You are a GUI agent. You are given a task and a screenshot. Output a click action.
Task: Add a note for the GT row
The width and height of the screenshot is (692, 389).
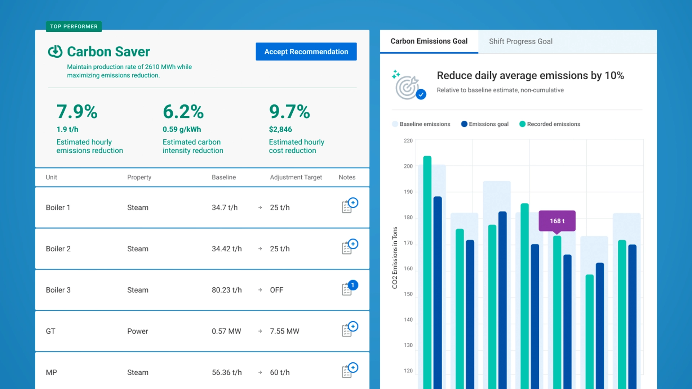[x=350, y=329]
